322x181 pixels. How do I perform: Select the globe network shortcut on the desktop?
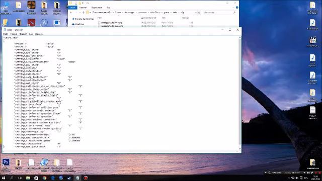pyautogui.click(x=44, y=162)
